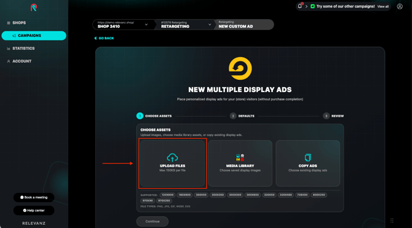Click the 'Choose existing display ads' text
This screenshot has width=412, height=228.
(x=307, y=170)
